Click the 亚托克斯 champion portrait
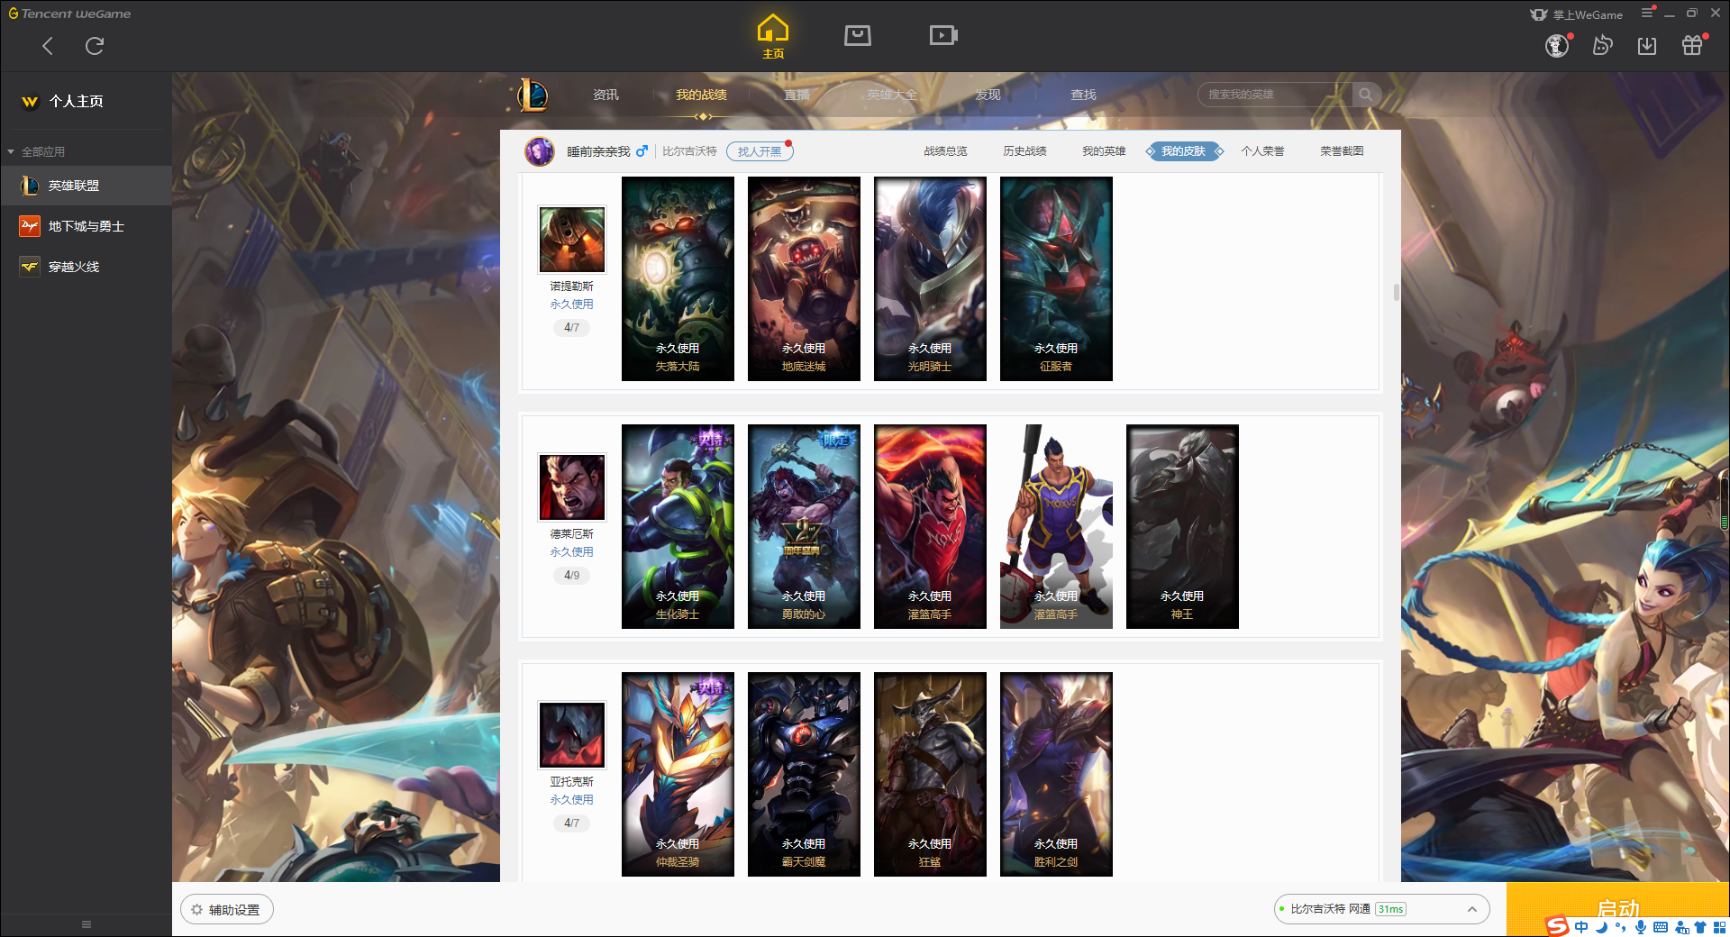This screenshot has height=937, width=1730. (572, 734)
